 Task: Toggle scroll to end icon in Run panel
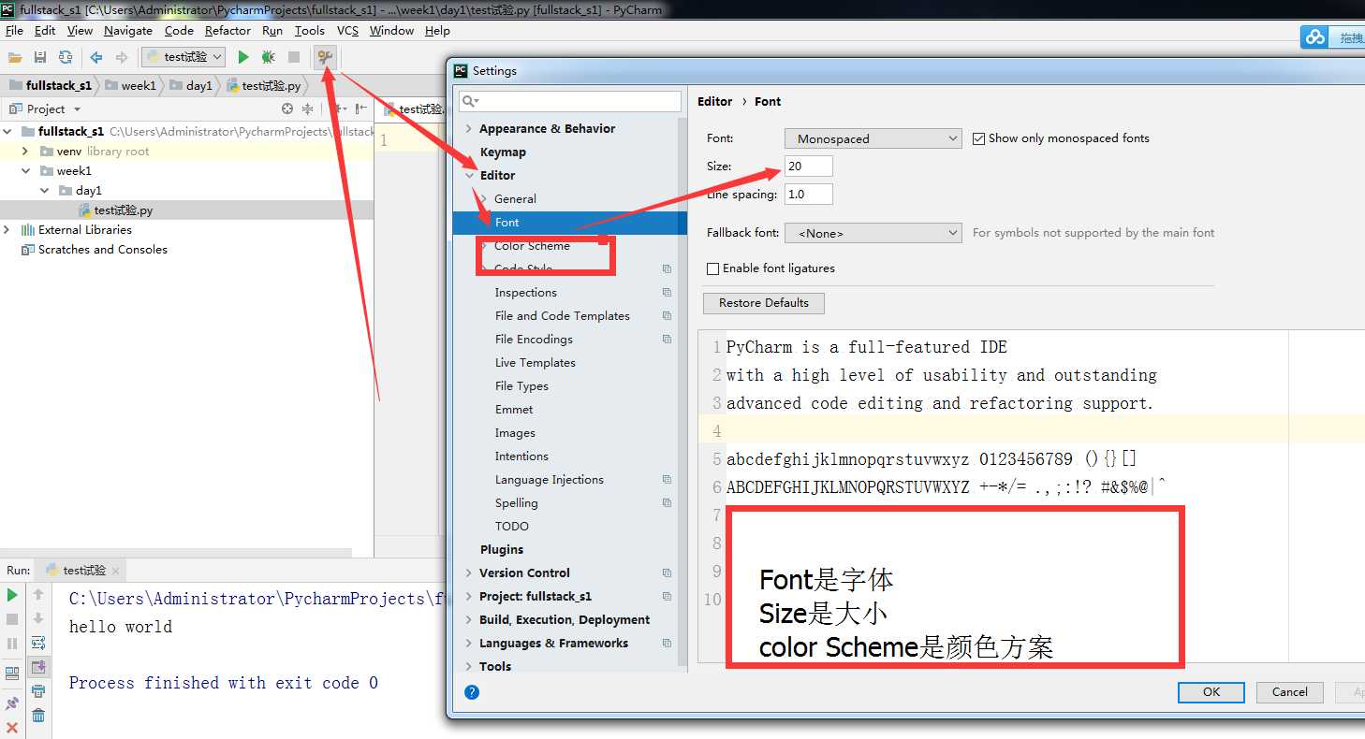[x=38, y=667]
